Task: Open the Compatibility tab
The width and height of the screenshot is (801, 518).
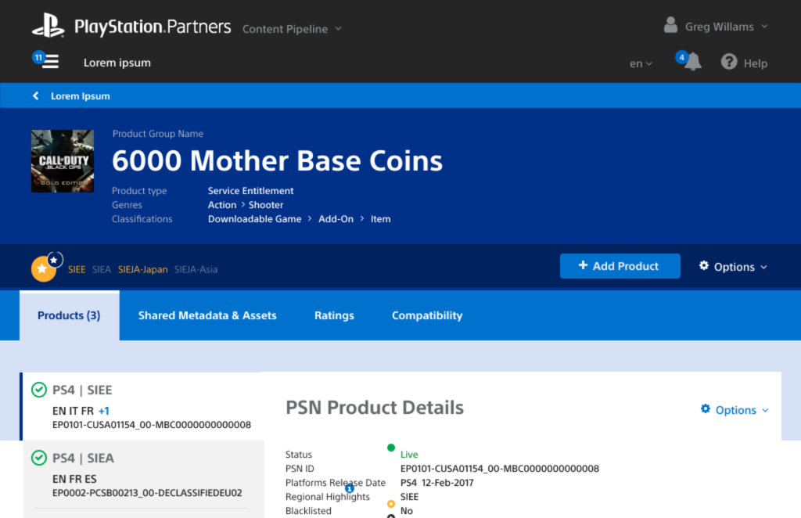Action: (427, 315)
